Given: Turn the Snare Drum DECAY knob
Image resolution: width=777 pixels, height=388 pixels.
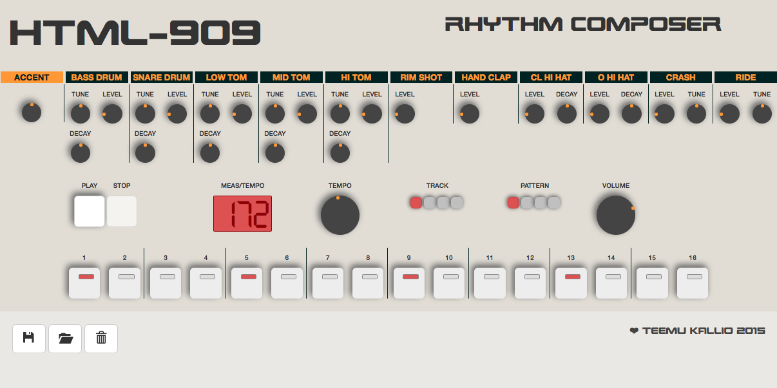Looking at the screenshot, I should click(x=145, y=152).
